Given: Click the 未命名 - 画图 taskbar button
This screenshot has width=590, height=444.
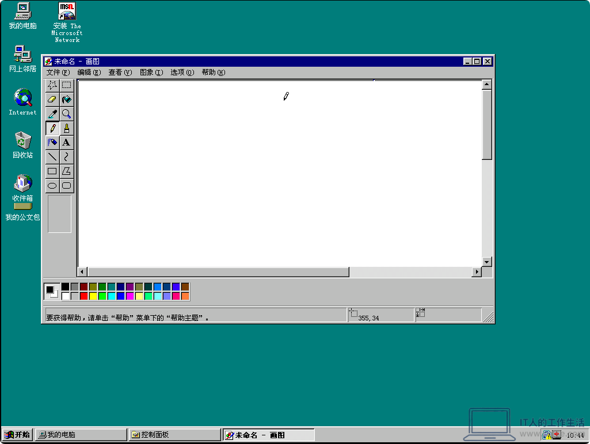Looking at the screenshot, I should pos(269,435).
